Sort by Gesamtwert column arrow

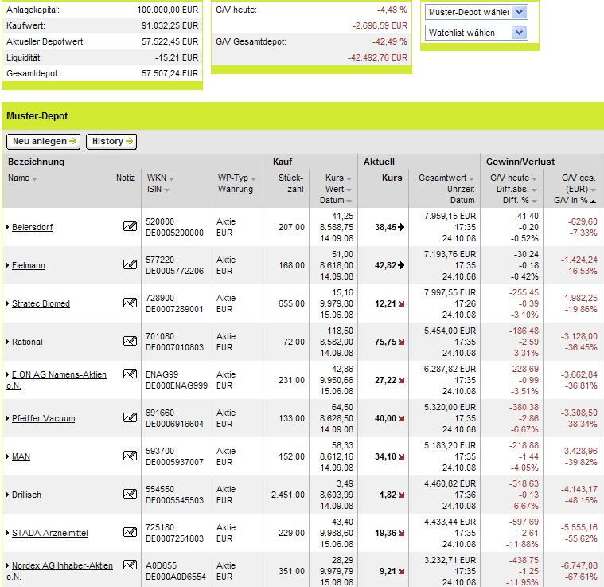(472, 178)
